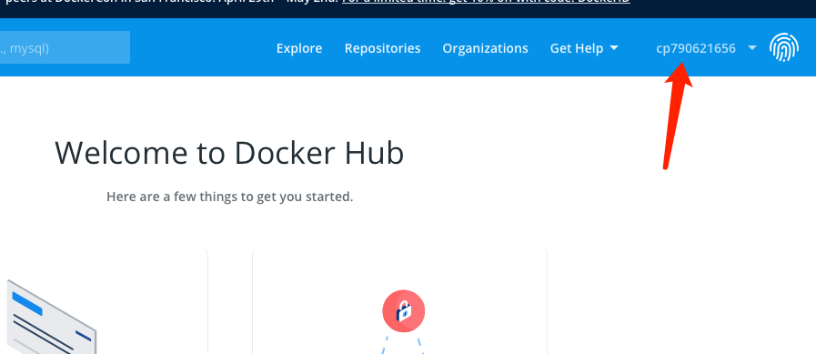Select the cp790621656 username
Viewport: 816px width, 354px height.
click(x=696, y=48)
